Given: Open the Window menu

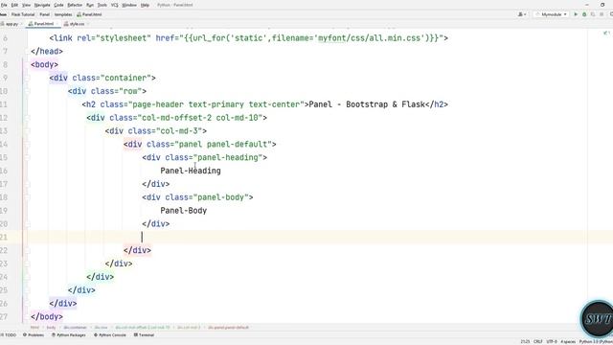Looking at the screenshot, I should (x=129, y=5).
